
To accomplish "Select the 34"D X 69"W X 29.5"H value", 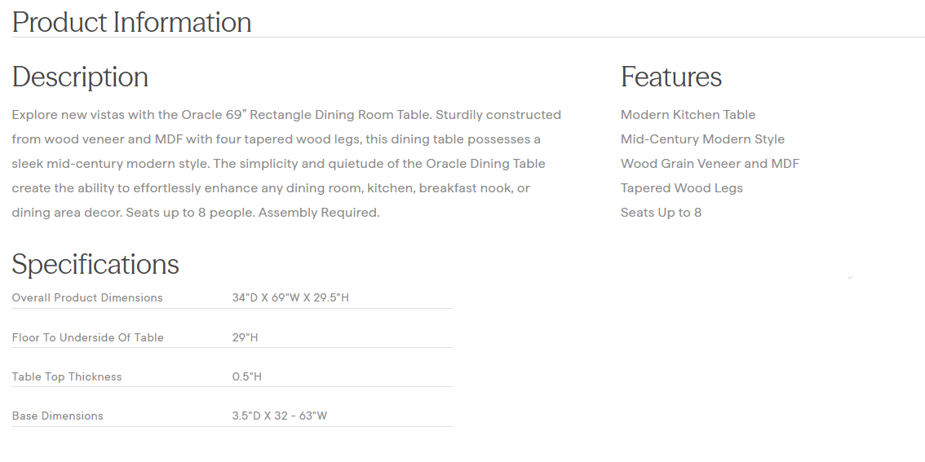I will click(x=290, y=297).
